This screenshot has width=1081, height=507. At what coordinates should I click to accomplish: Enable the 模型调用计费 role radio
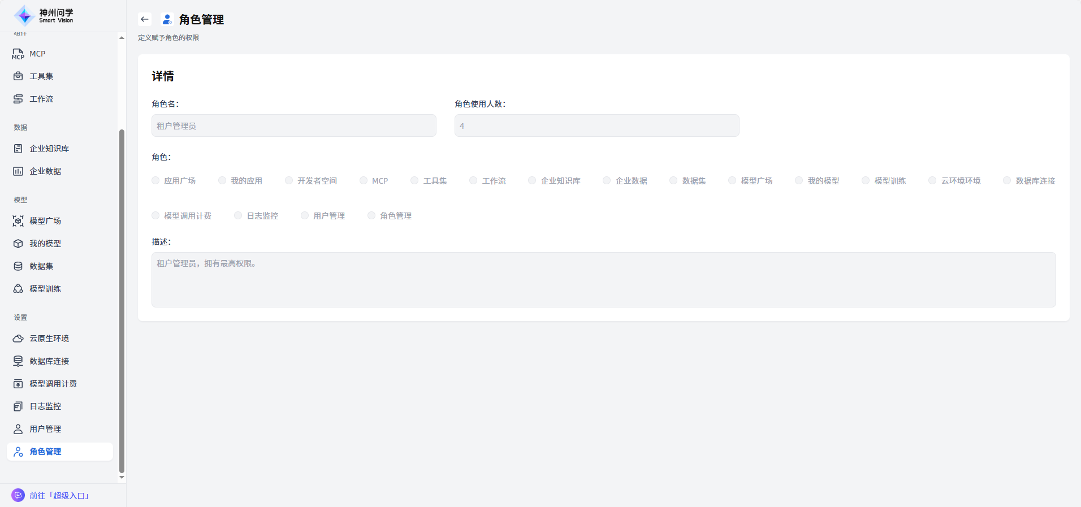coord(155,215)
